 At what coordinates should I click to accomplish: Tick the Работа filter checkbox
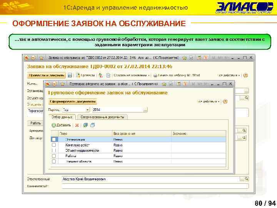(54, 156)
